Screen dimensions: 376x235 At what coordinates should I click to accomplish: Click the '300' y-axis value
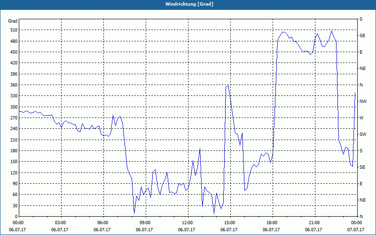14,107
